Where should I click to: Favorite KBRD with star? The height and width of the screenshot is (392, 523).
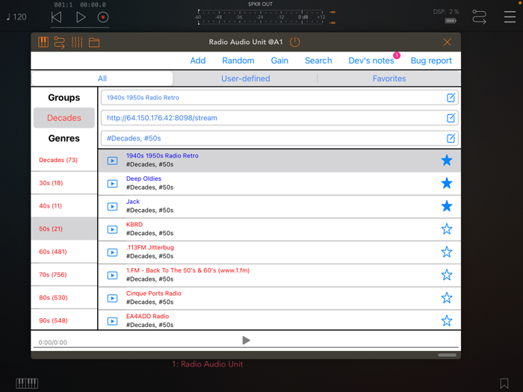447,229
